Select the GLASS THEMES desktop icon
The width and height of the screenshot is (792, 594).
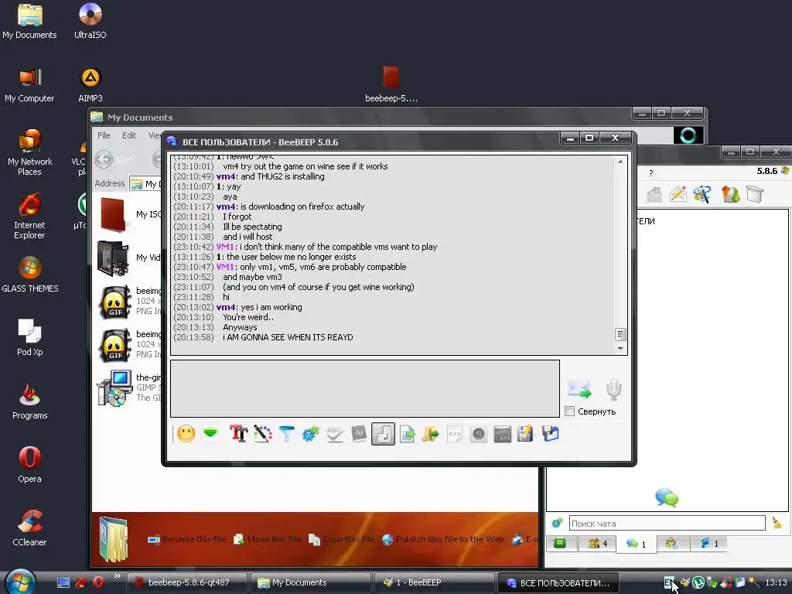pos(30,275)
